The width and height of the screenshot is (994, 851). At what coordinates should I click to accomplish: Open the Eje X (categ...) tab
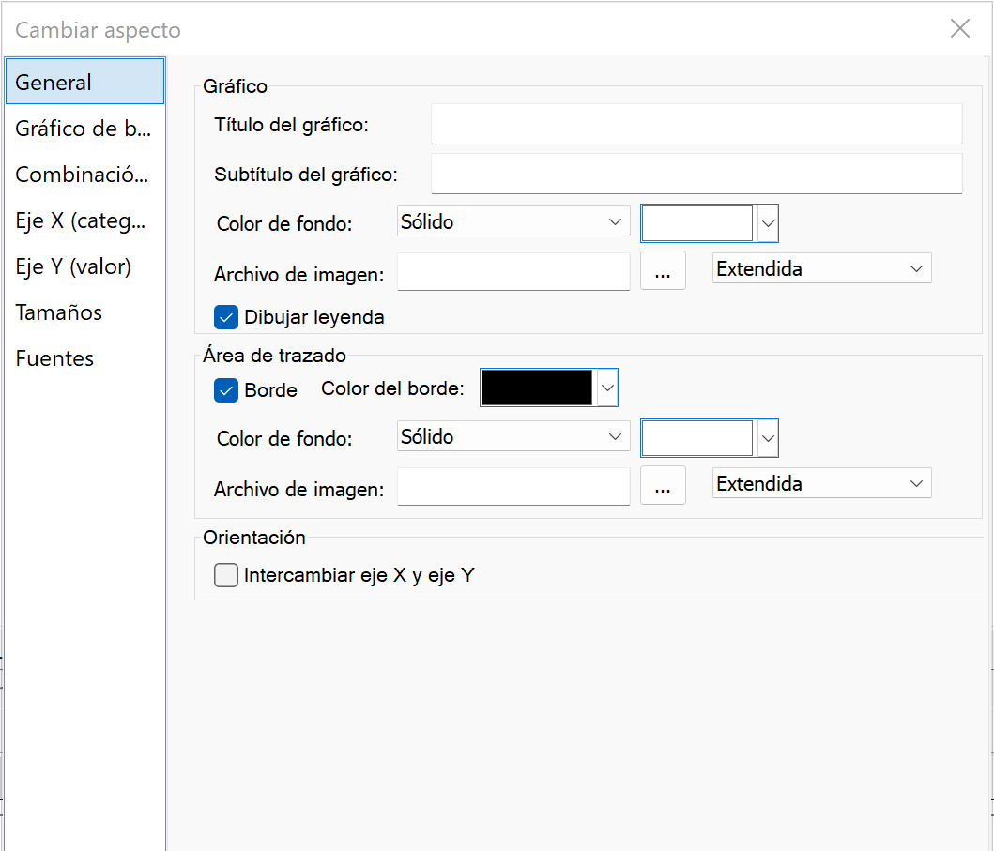[83, 220]
